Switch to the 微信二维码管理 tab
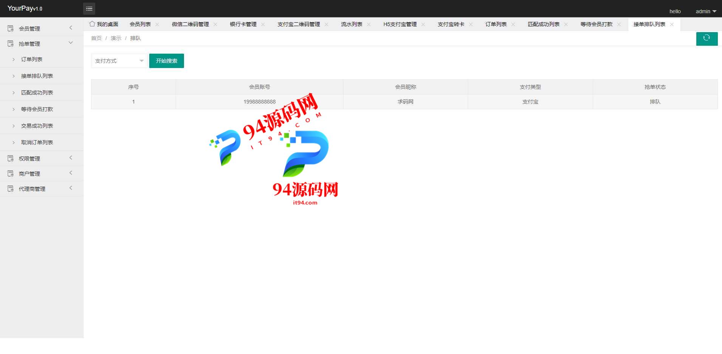 190,24
